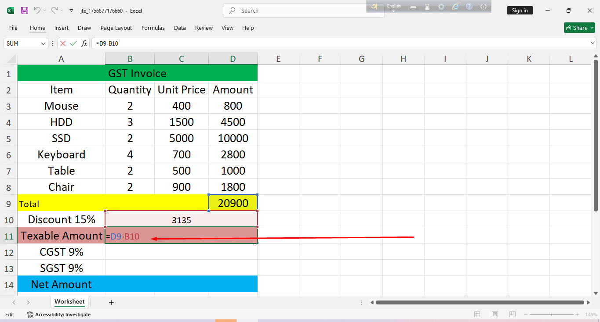Cancel formula entry with the red X
Screen dimensions: 600x322
63,43
